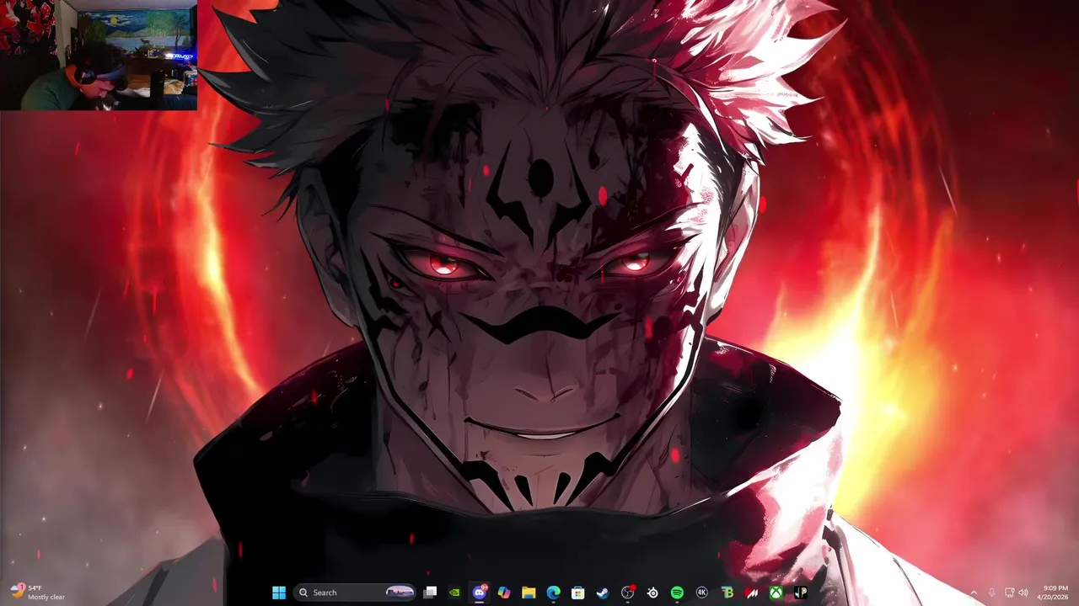Open network settings from the tray
Image resolution: width=1079 pixels, height=606 pixels.
point(1010,593)
